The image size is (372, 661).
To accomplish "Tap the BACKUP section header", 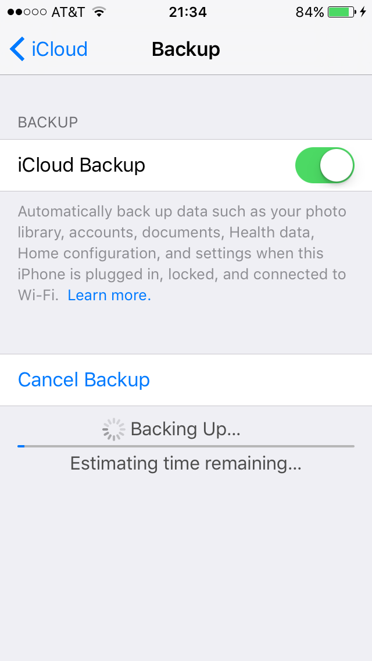I will click(48, 122).
